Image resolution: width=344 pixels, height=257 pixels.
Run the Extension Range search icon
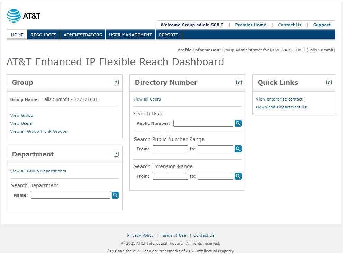(x=238, y=176)
